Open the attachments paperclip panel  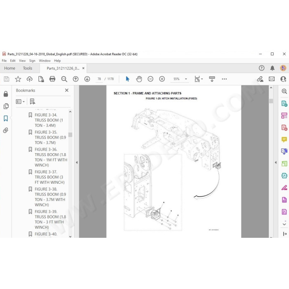point(6,130)
